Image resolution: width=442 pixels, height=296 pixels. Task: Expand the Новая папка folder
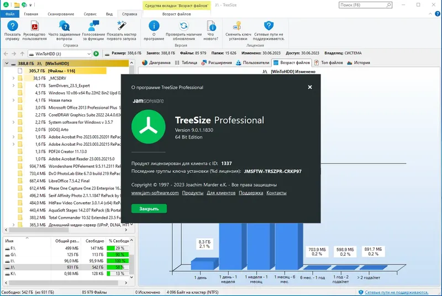pos(13,100)
